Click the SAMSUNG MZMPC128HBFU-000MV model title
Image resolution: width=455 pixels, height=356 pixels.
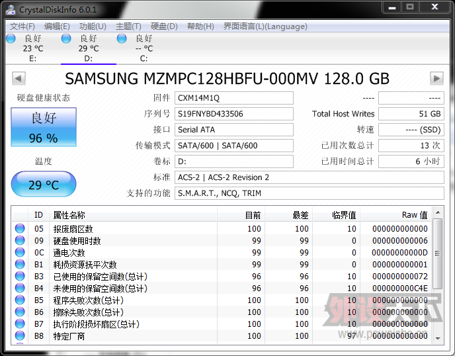click(227, 78)
